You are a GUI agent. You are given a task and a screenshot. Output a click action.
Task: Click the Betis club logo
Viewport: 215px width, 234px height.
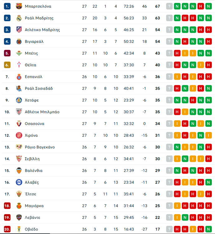click(19, 53)
